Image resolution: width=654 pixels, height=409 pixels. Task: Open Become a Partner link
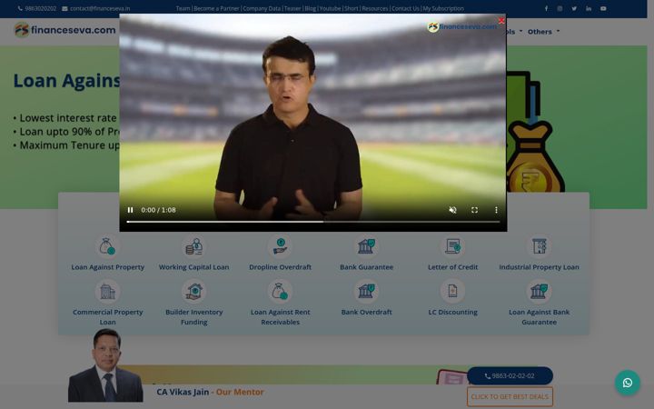click(x=216, y=8)
